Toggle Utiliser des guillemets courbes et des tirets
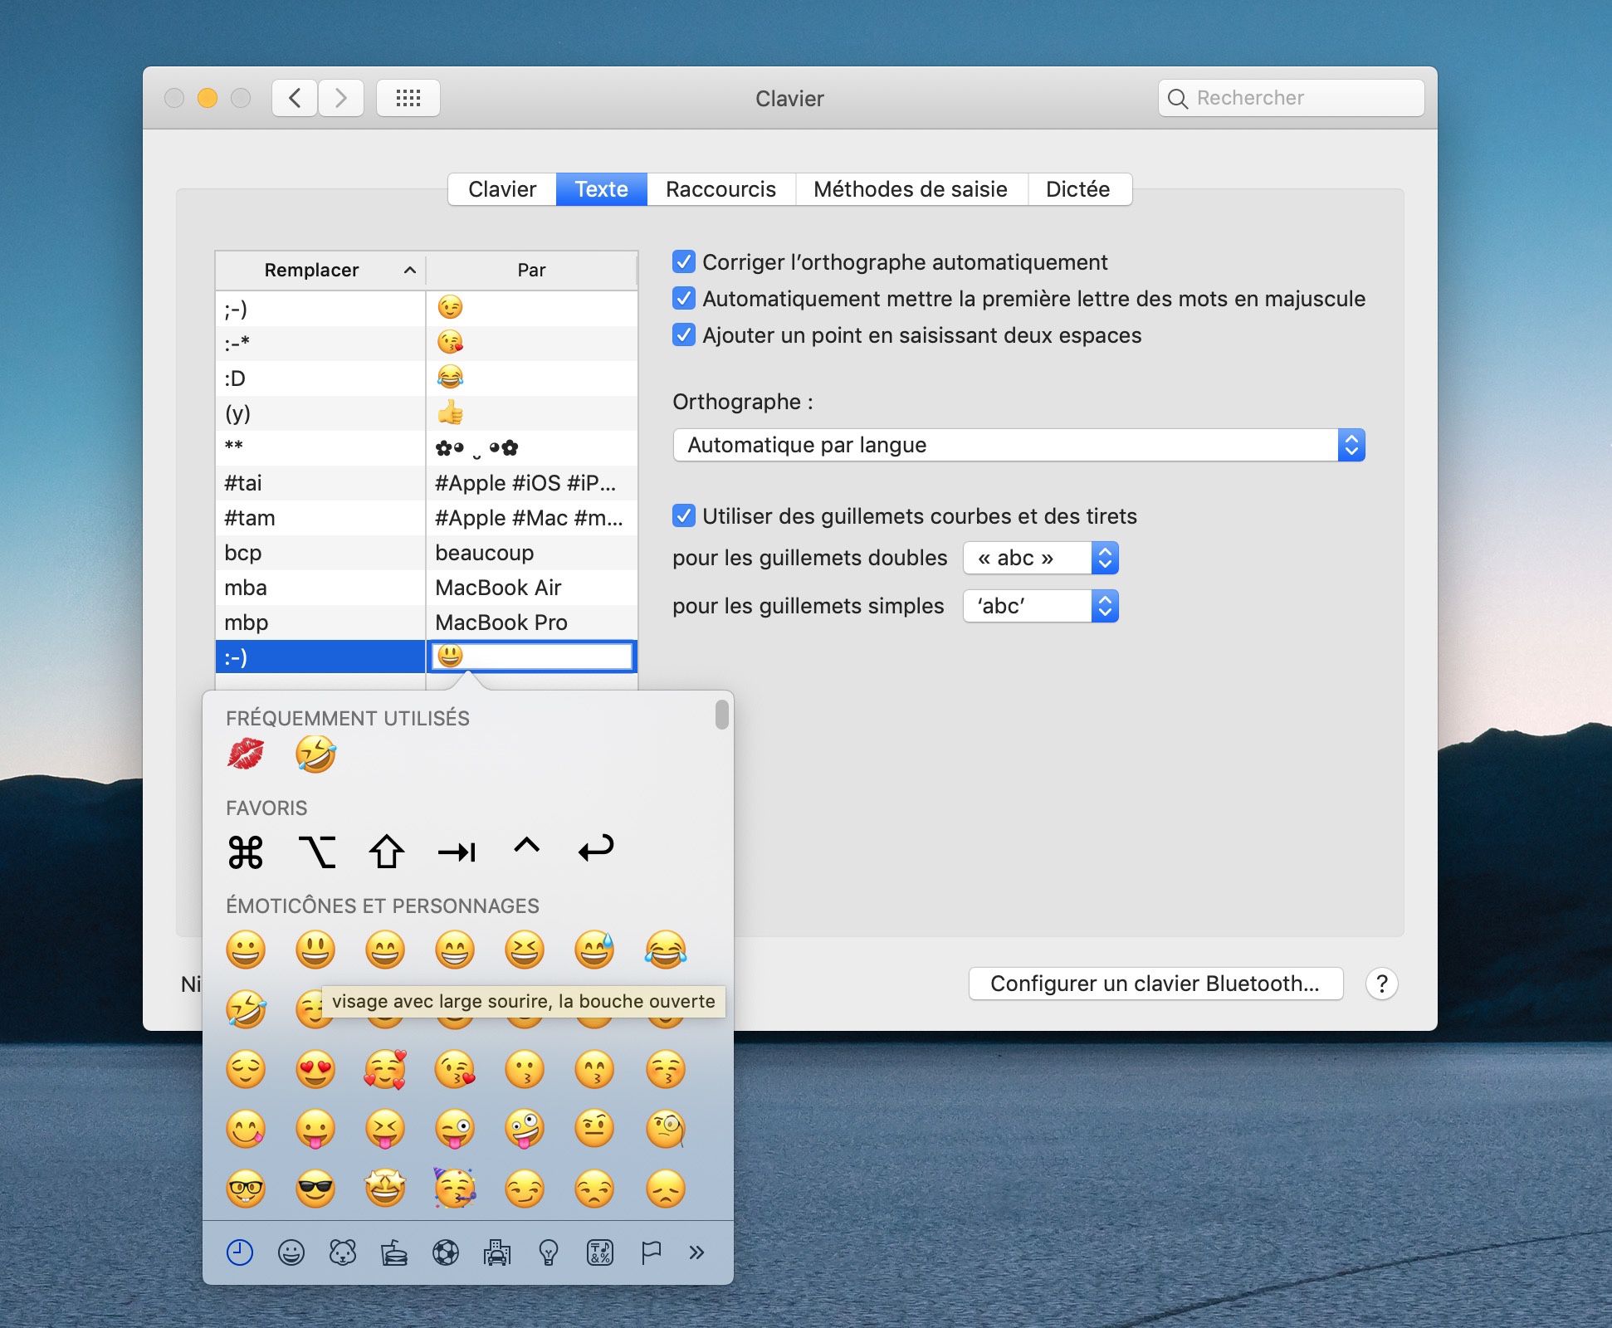1612x1328 pixels. coord(683,515)
